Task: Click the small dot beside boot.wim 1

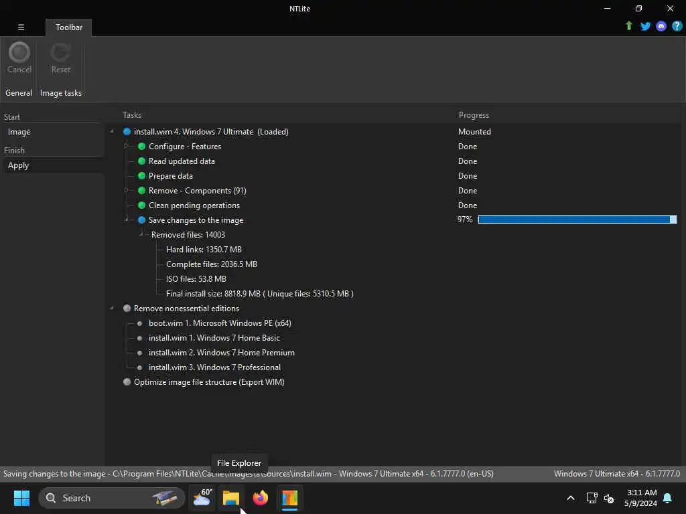Action: [139, 323]
